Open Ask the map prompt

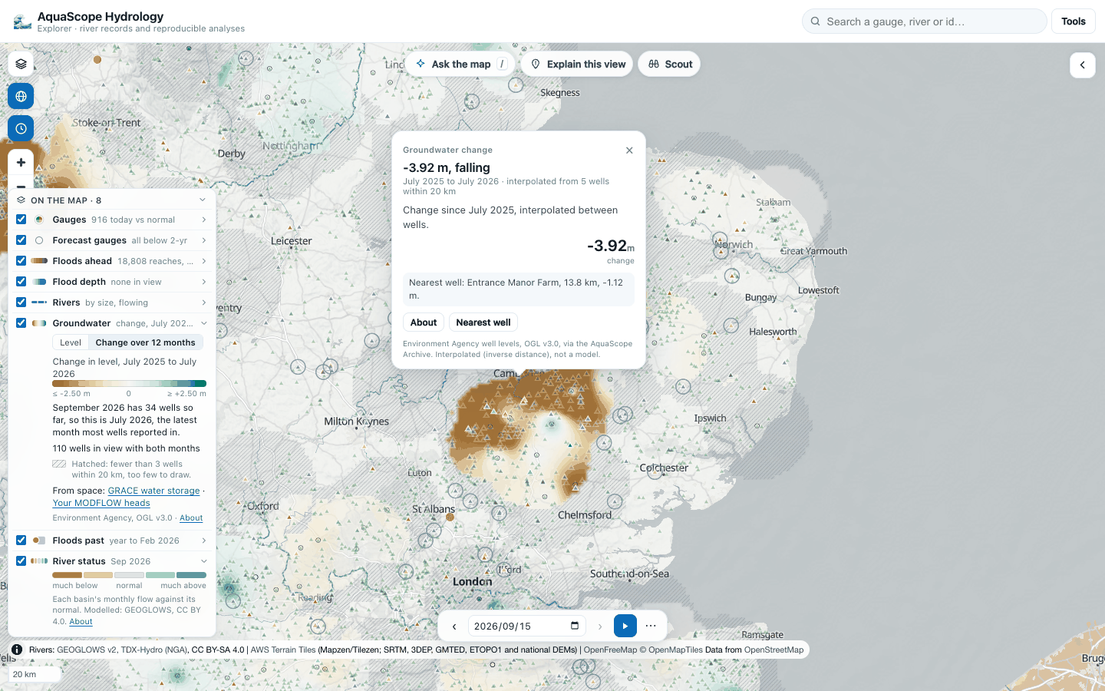coord(460,64)
